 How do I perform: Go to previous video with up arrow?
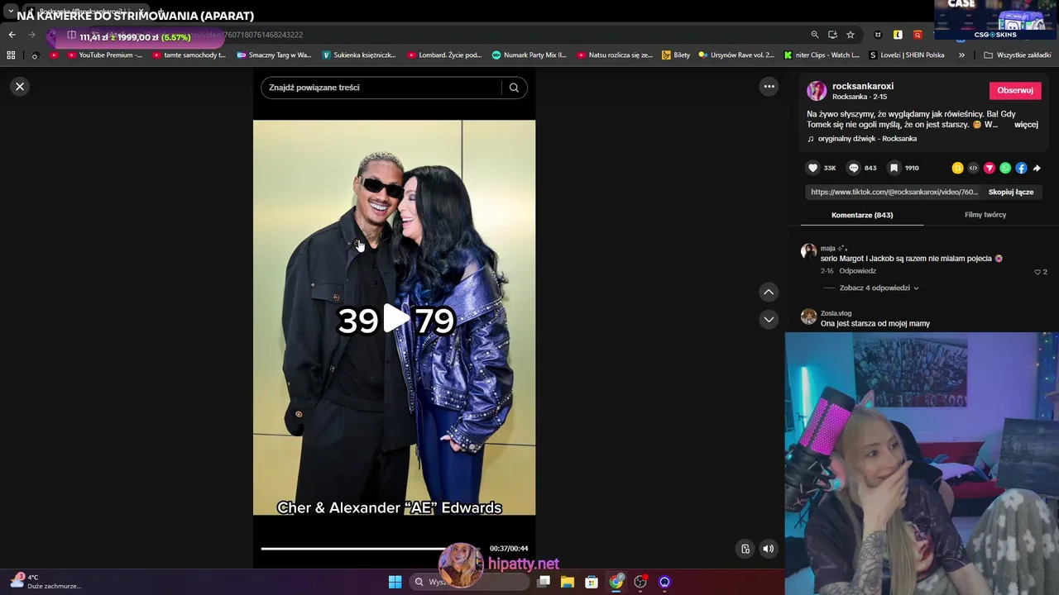(769, 292)
